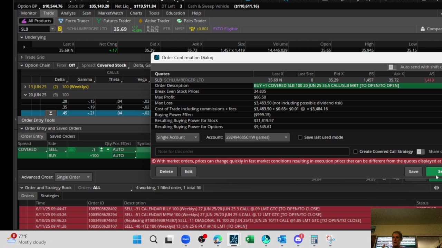Open Windows Search from the taskbar
The image size is (442, 248).
click(153, 239)
